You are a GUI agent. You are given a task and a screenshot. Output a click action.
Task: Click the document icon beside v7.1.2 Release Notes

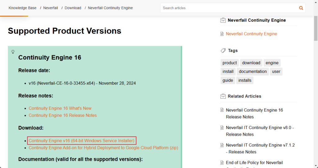point(222,145)
